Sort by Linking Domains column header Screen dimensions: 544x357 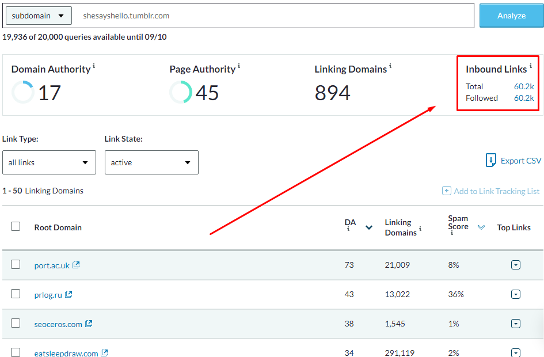point(401,227)
